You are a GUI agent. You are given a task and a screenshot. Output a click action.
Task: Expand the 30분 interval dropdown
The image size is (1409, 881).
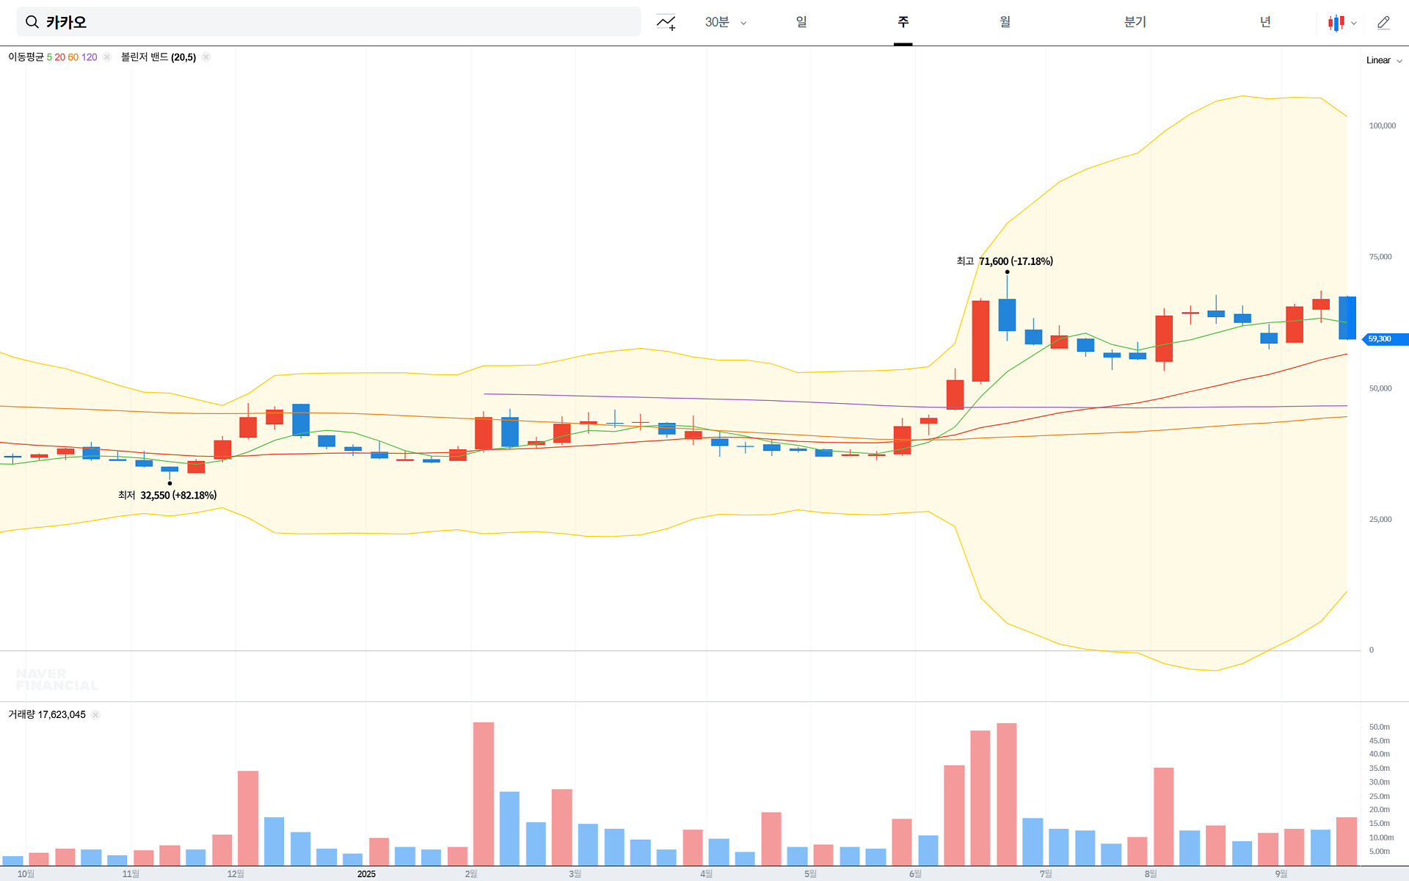(725, 23)
